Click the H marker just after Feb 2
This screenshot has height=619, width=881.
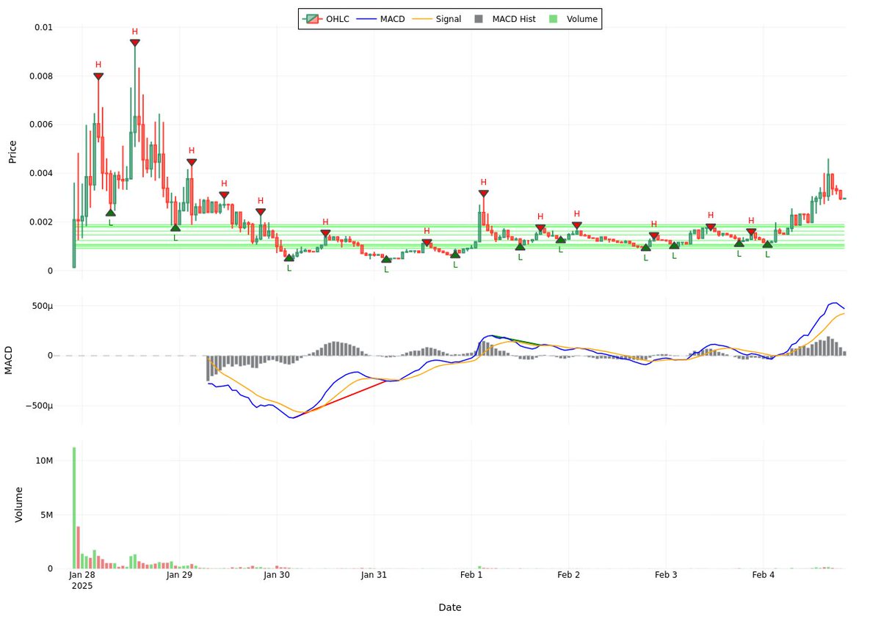(576, 226)
